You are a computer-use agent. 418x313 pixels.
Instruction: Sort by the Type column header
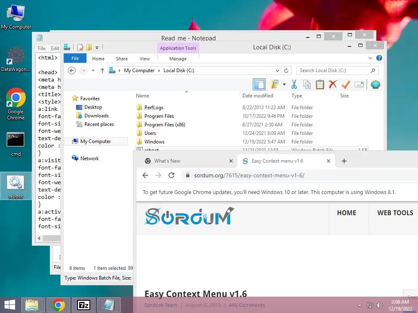297,95
